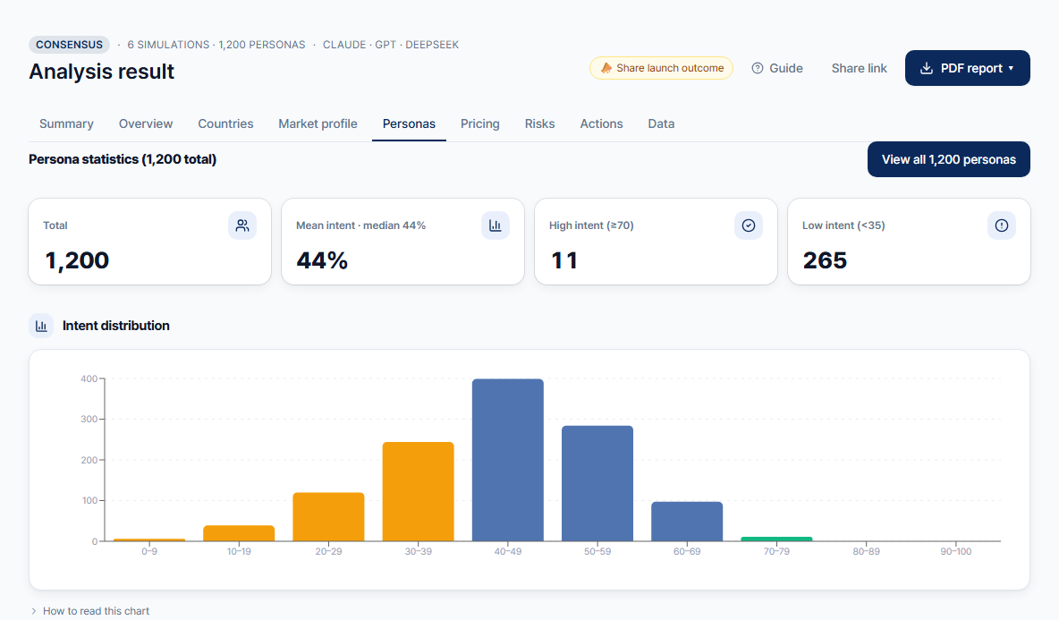Click the bar chart icon in Mean intent card
Viewport: 1059px width, 620px height.
495,225
